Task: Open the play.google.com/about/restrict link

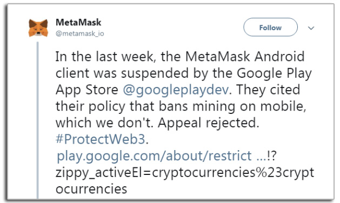Action: pos(154,156)
